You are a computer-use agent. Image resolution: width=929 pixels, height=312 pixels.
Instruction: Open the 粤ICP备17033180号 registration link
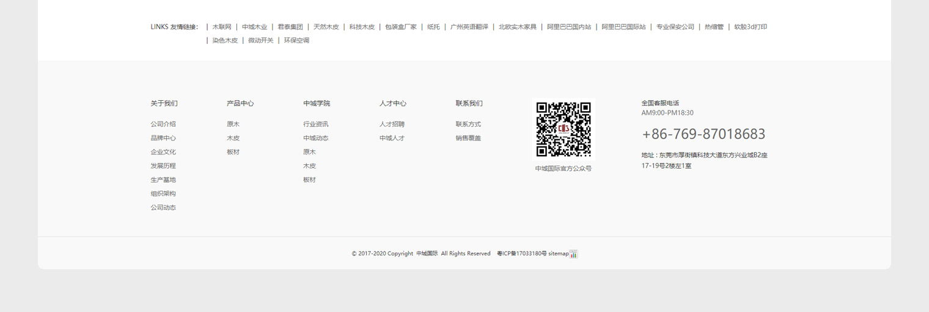click(521, 253)
